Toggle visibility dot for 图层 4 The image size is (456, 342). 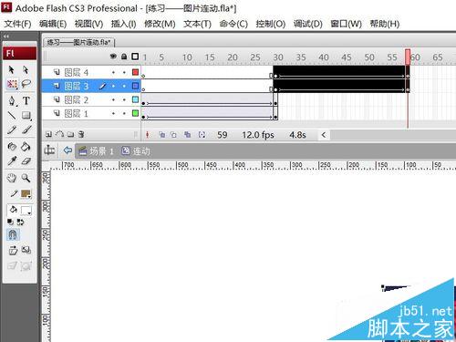[x=113, y=72]
